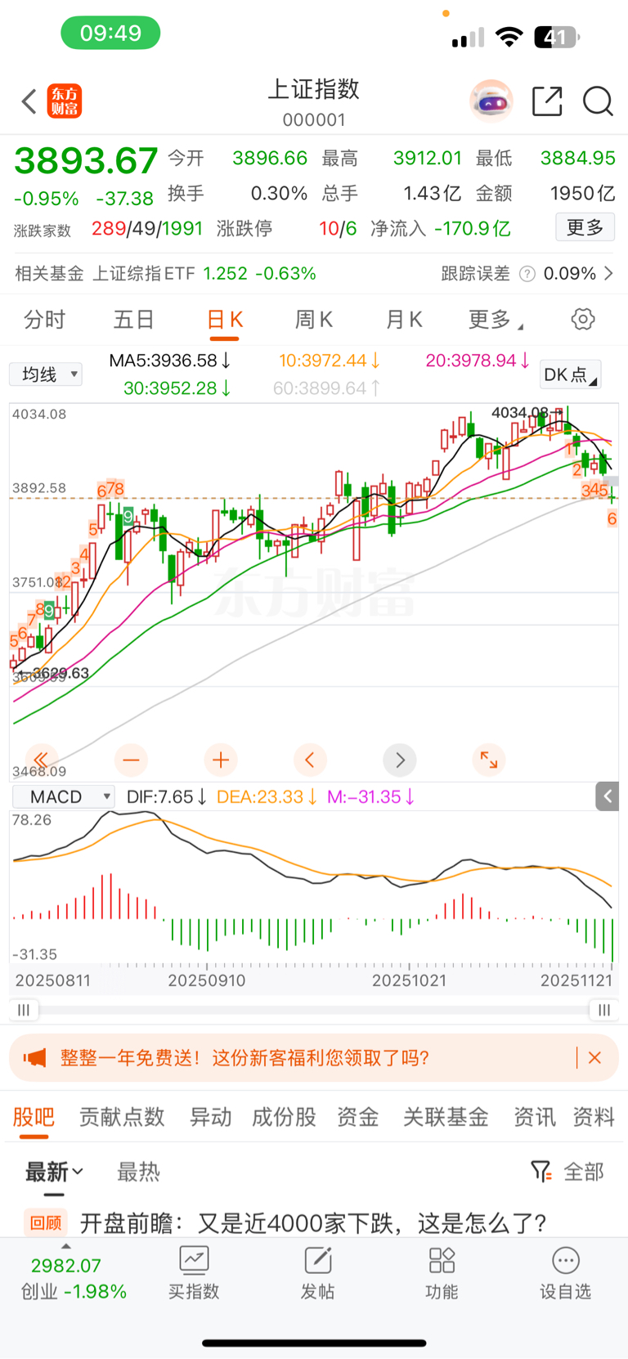Open the MACD indicator dropdown
The image size is (628, 1359).
pyautogui.click(x=63, y=796)
